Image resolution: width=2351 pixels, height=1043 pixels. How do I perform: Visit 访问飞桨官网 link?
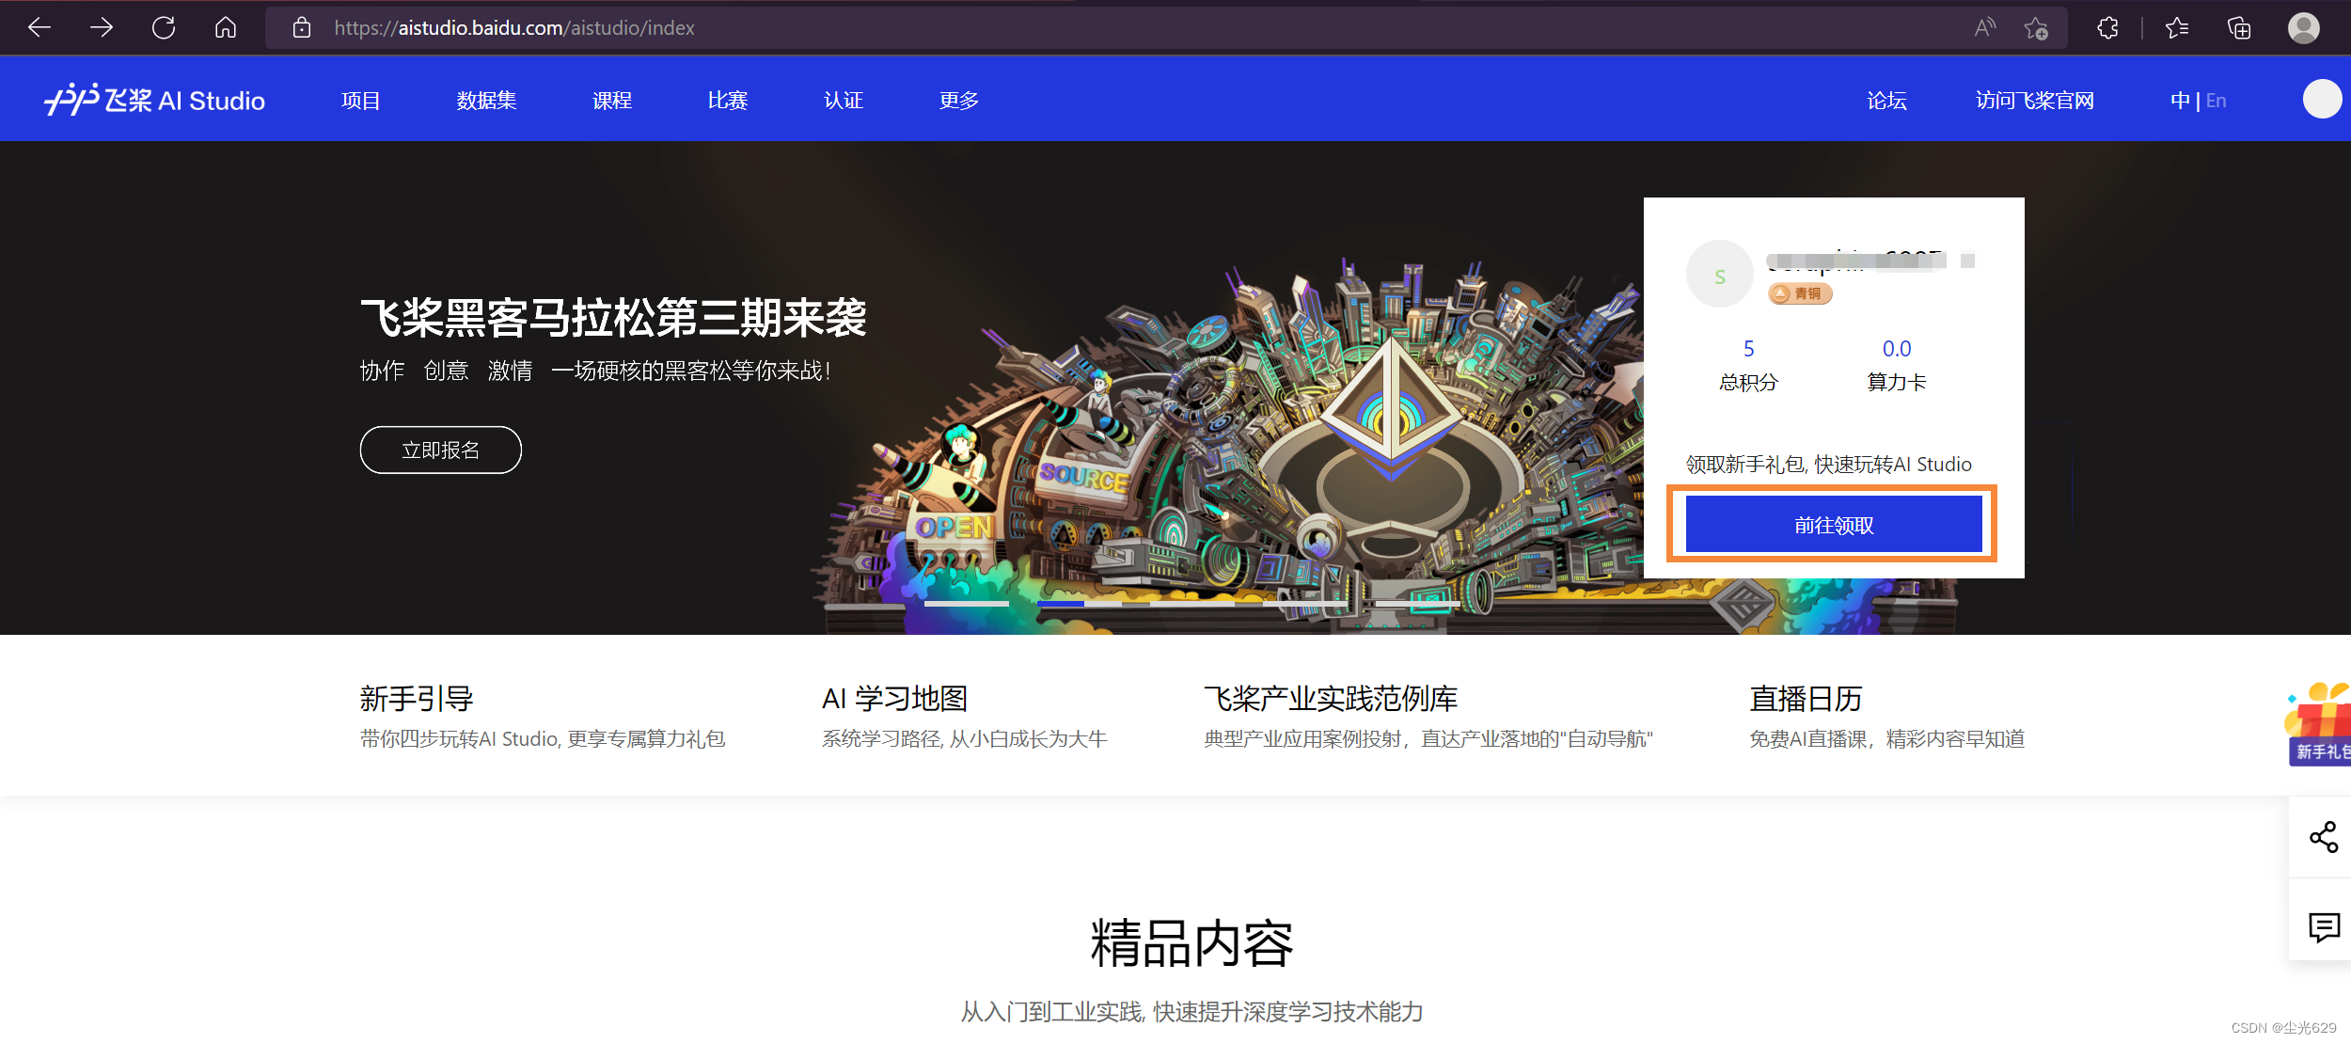click(2035, 101)
